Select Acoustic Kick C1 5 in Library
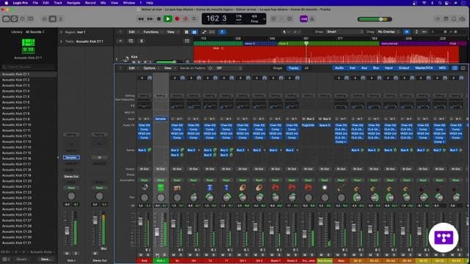This screenshot has height=264, width=470. click(16, 97)
